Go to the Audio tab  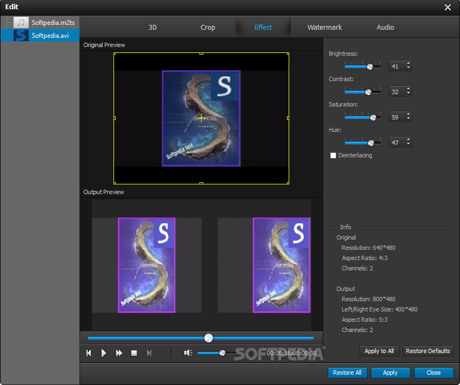(x=385, y=27)
